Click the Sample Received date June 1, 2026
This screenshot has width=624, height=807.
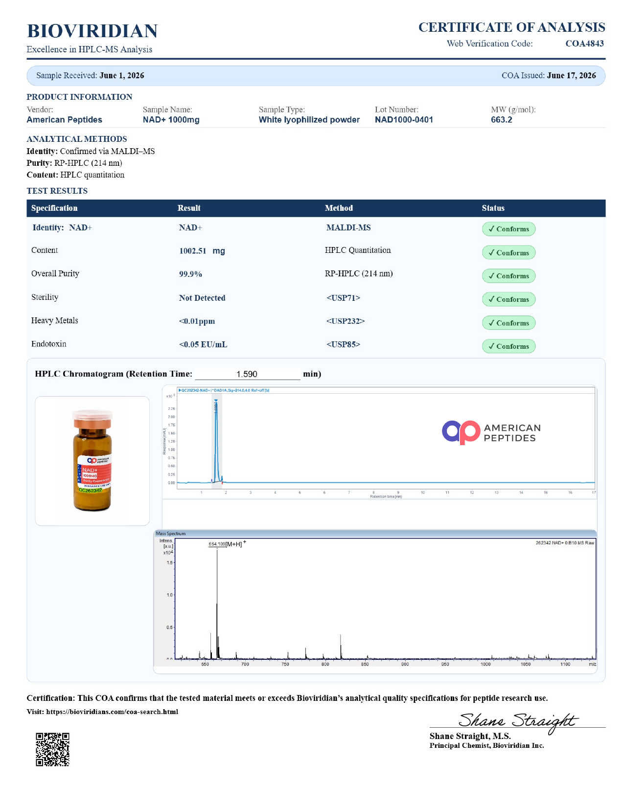pos(122,75)
